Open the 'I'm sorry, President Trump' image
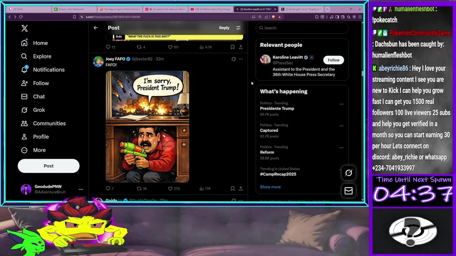This screenshot has height=256, width=456. [147, 127]
